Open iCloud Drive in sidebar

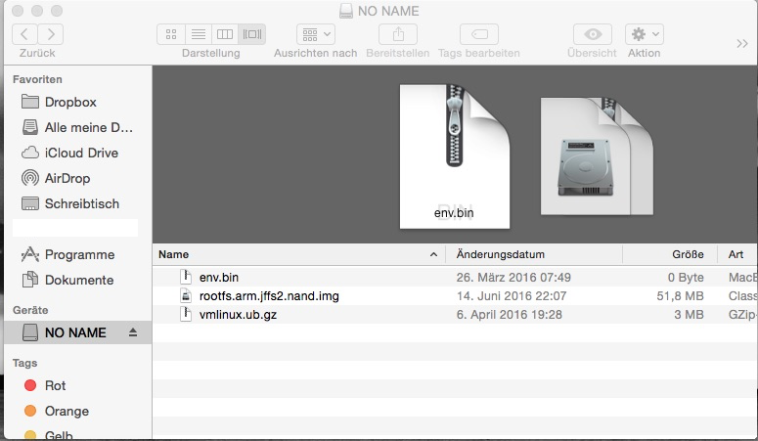[81, 153]
